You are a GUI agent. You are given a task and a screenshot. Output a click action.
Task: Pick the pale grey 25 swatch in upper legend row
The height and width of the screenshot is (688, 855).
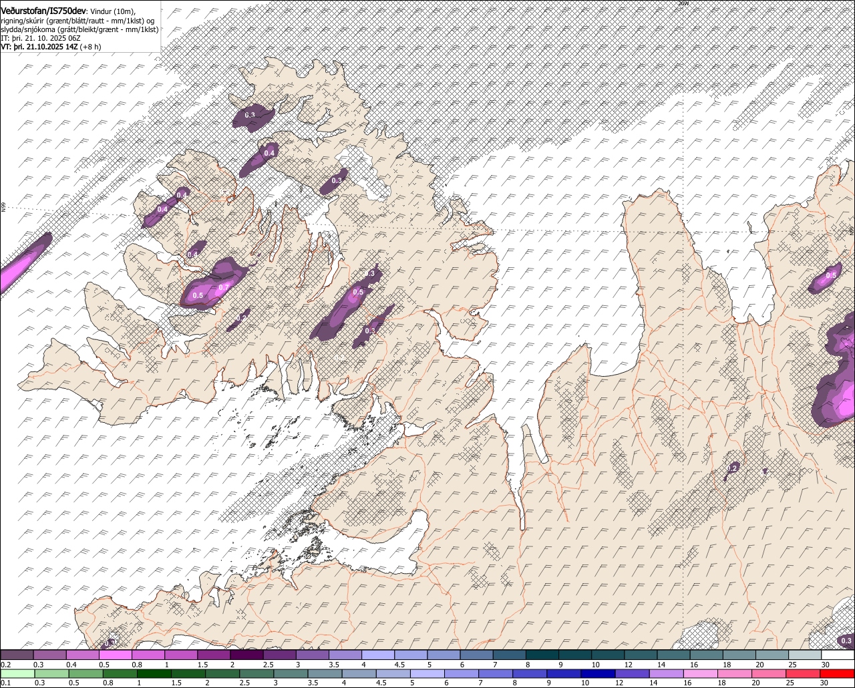click(x=806, y=655)
